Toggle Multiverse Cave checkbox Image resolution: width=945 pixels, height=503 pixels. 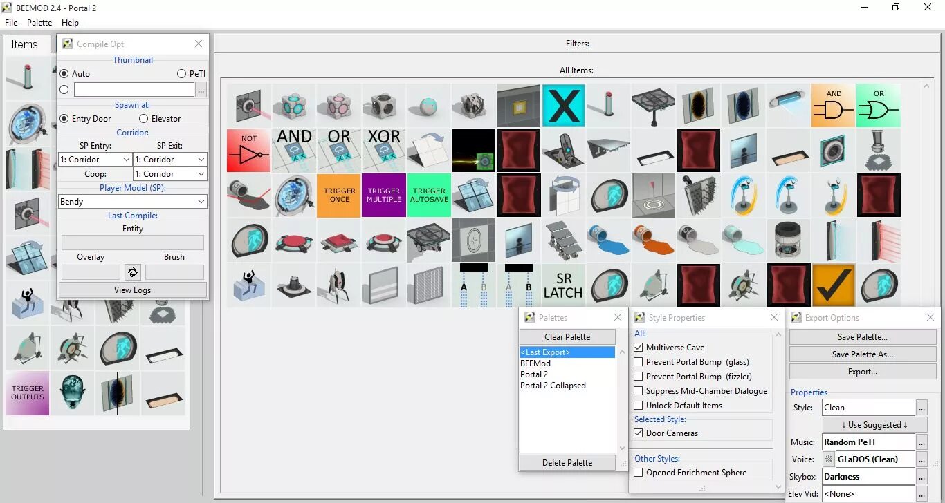click(x=639, y=348)
